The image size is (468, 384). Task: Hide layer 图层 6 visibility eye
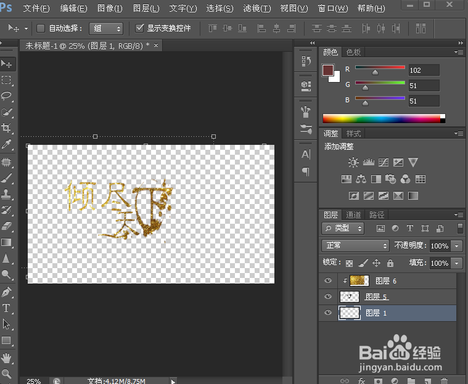pyautogui.click(x=328, y=281)
